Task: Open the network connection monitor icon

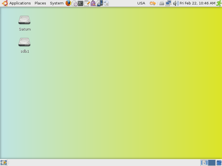Action: tap(168, 3)
